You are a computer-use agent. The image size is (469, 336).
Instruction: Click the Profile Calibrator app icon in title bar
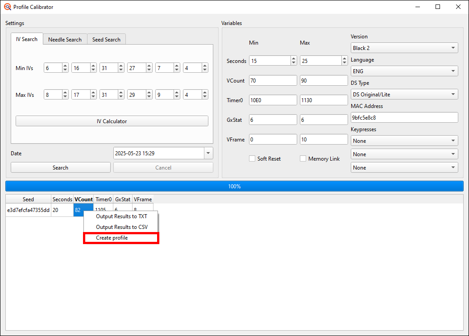pos(8,7)
